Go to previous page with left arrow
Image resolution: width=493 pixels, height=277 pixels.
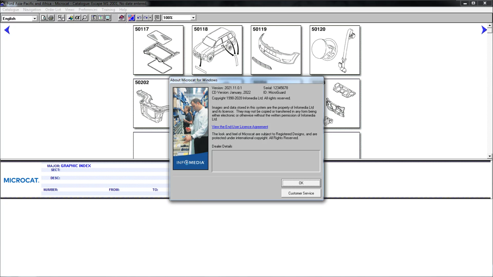[x=7, y=30]
